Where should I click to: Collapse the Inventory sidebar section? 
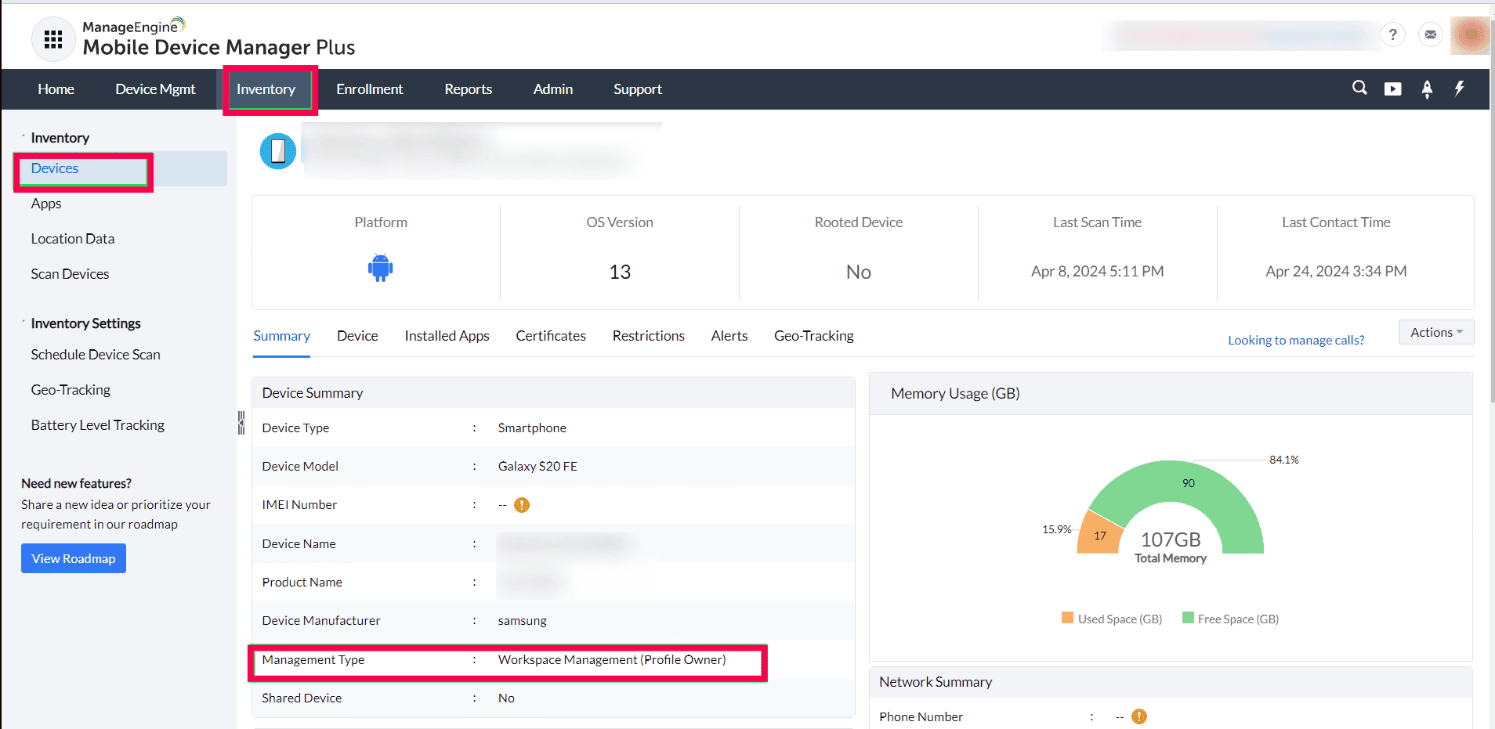coord(24,137)
